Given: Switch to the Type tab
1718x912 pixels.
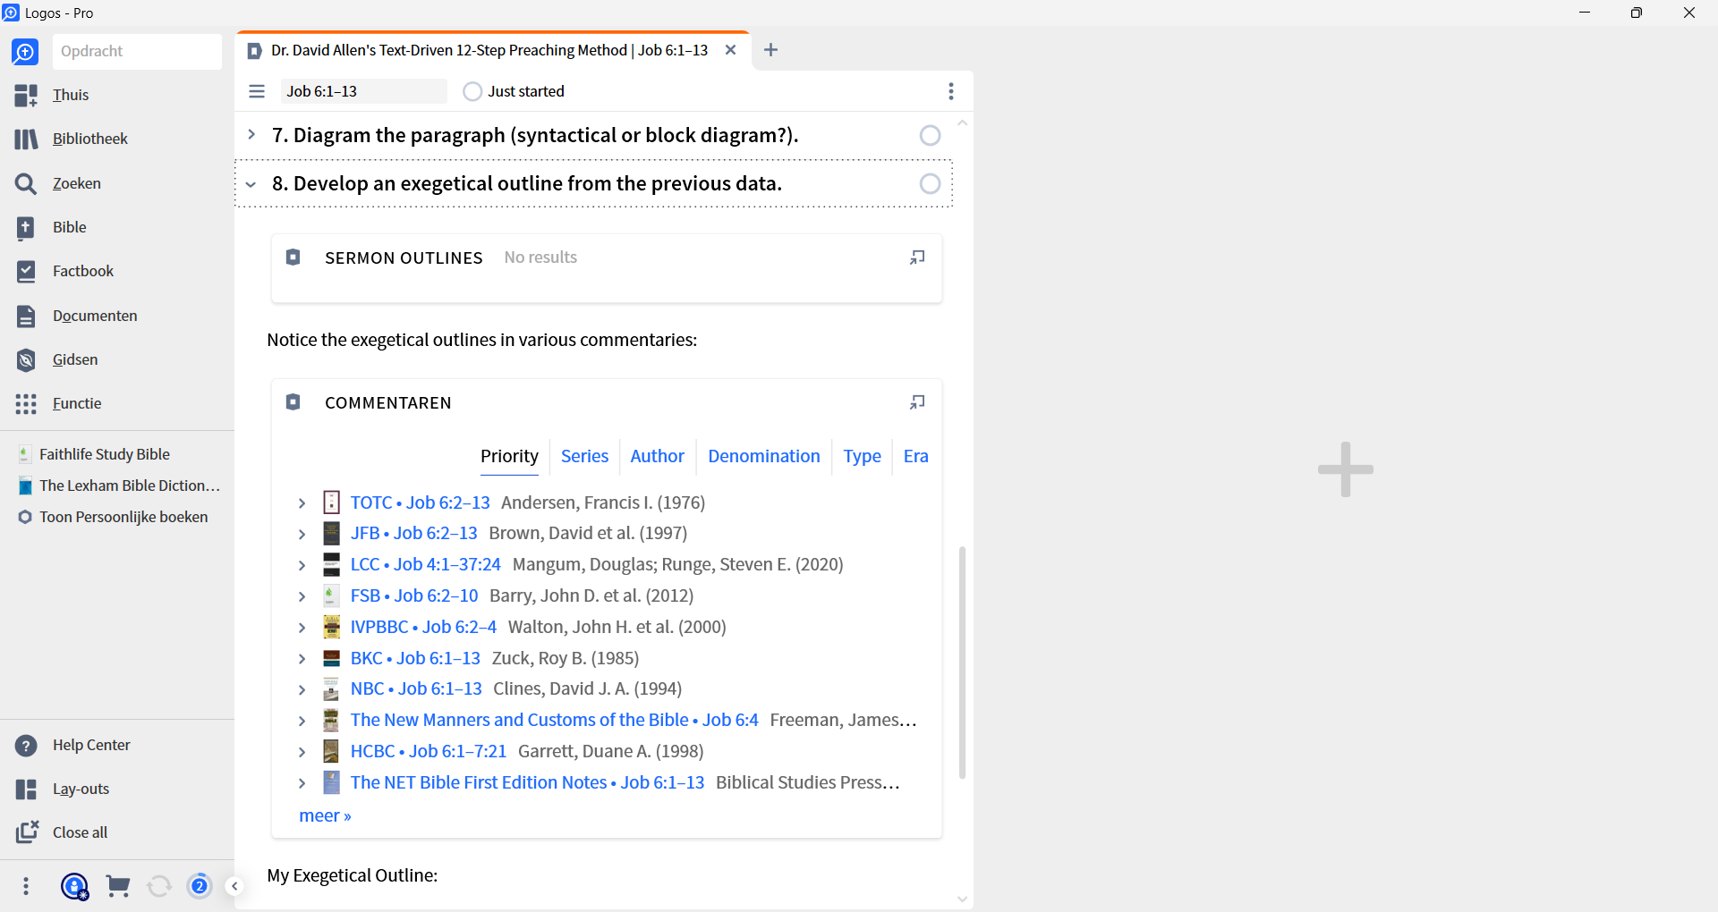Looking at the screenshot, I should 862,456.
